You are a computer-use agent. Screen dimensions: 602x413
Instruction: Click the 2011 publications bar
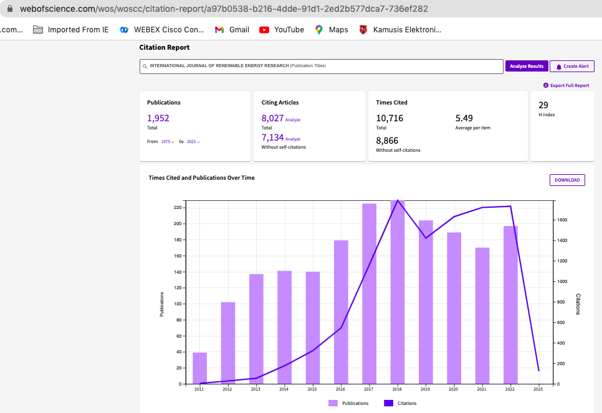pos(199,368)
